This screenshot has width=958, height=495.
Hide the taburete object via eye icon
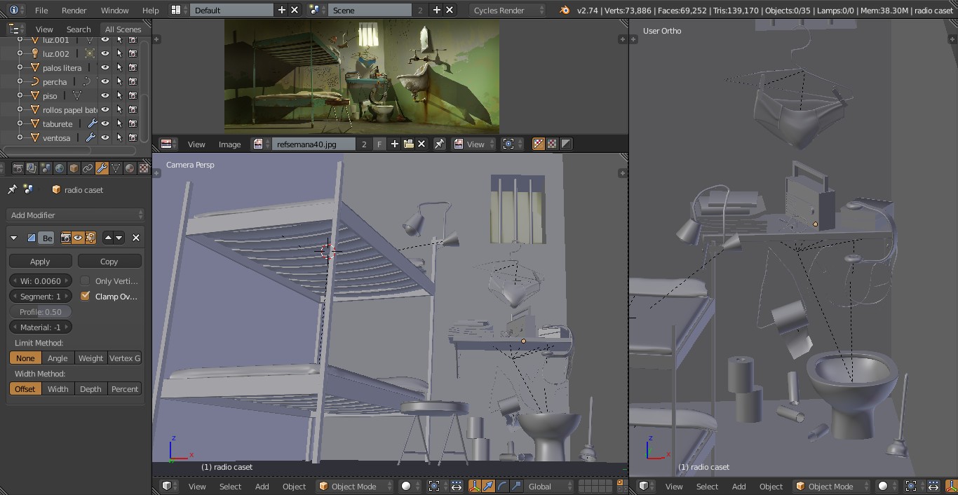(105, 123)
